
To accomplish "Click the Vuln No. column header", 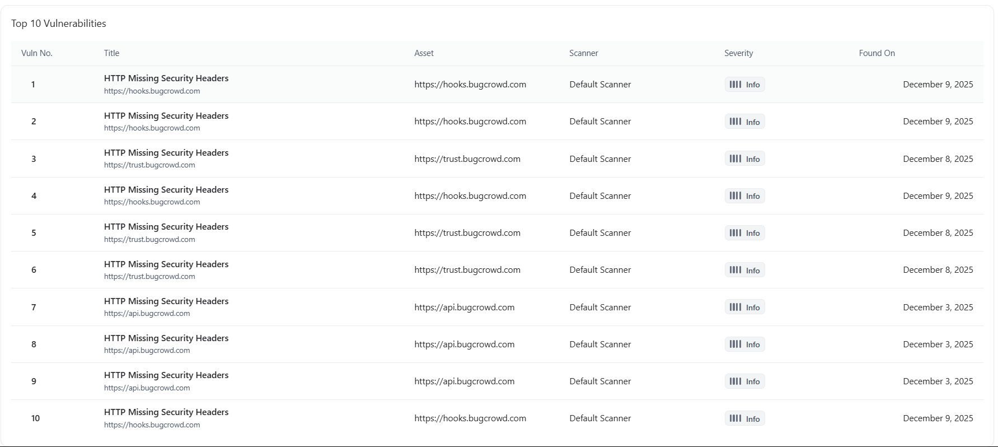I will click(37, 53).
